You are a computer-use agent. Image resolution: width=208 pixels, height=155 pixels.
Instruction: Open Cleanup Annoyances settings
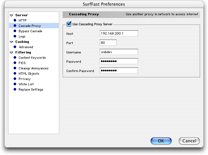33,68
